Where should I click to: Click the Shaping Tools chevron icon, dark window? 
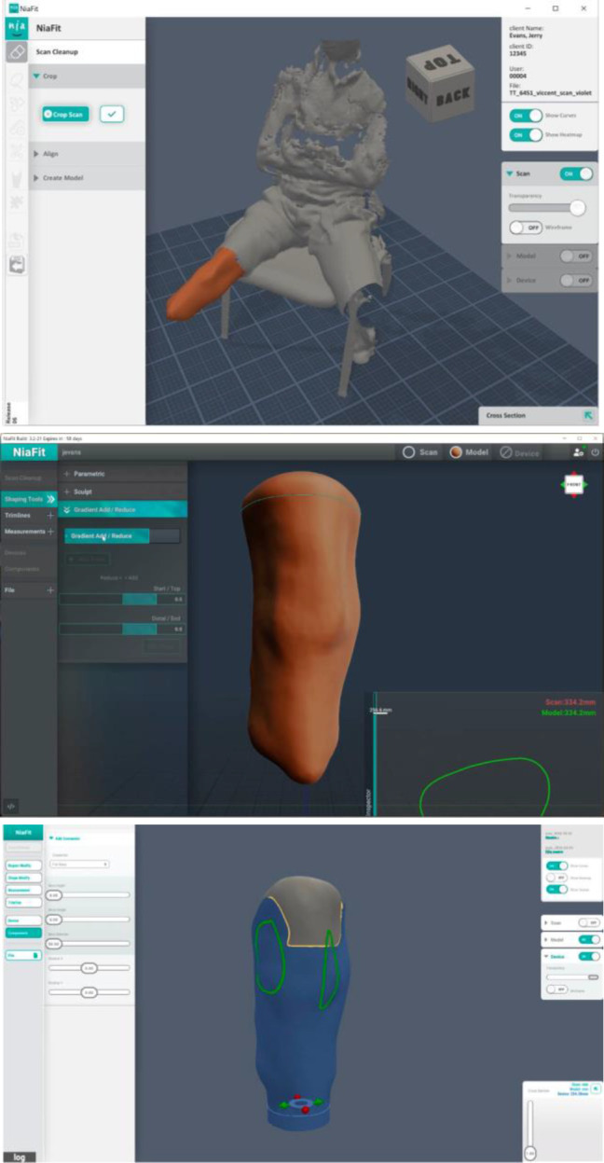pyautogui.click(x=50, y=499)
